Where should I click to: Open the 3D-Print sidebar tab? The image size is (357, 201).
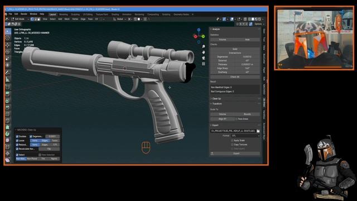click(264, 103)
